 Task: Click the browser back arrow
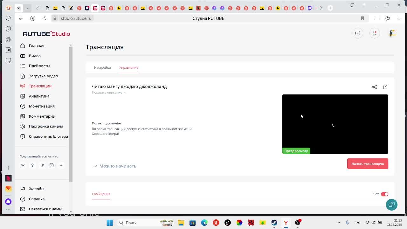(21, 18)
